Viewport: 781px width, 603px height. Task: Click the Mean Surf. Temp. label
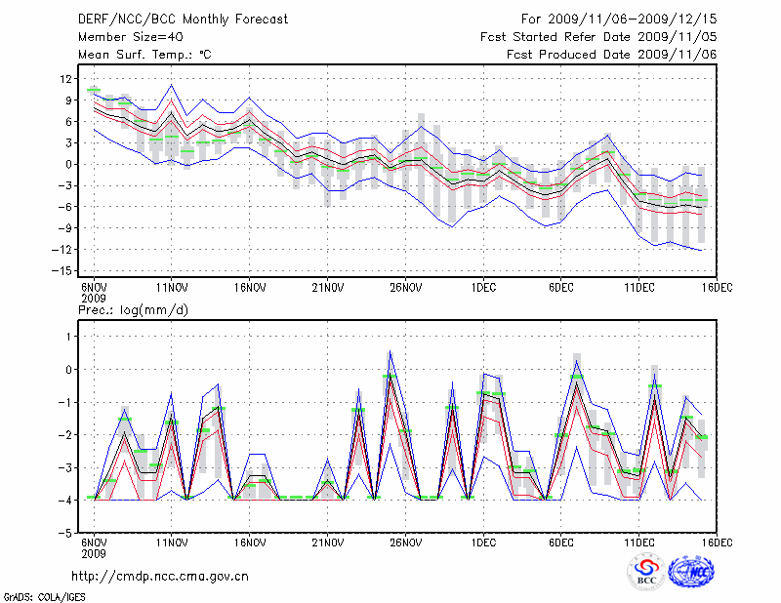(x=144, y=55)
